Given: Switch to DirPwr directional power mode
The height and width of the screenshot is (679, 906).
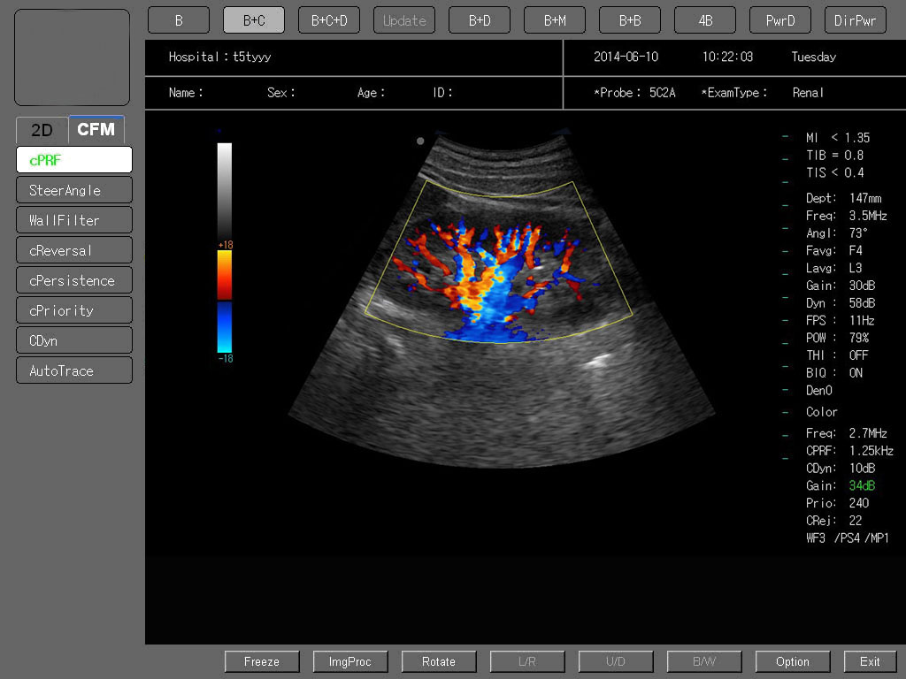Looking at the screenshot, I should point(855,20).
